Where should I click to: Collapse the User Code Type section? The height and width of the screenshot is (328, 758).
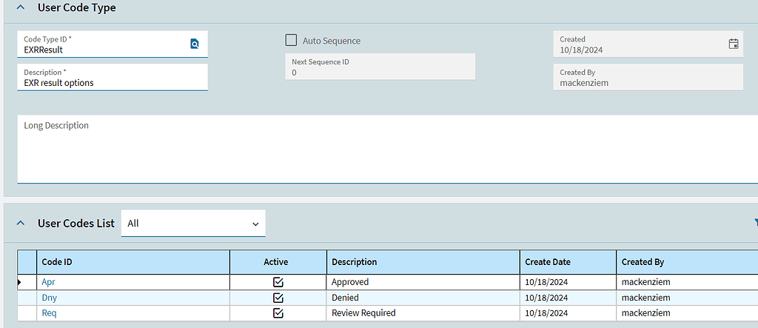pos(20,7)
